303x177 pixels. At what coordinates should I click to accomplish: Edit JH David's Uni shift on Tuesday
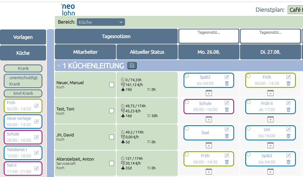pyautogui.click(x=288, y=129)
